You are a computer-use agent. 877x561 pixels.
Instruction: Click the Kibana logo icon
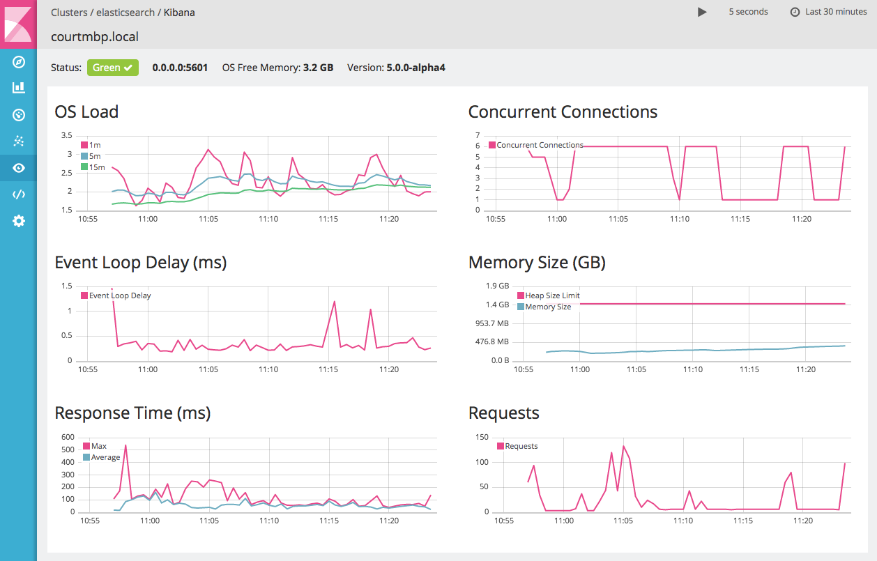pyautogui.click(x=18, y=24)
